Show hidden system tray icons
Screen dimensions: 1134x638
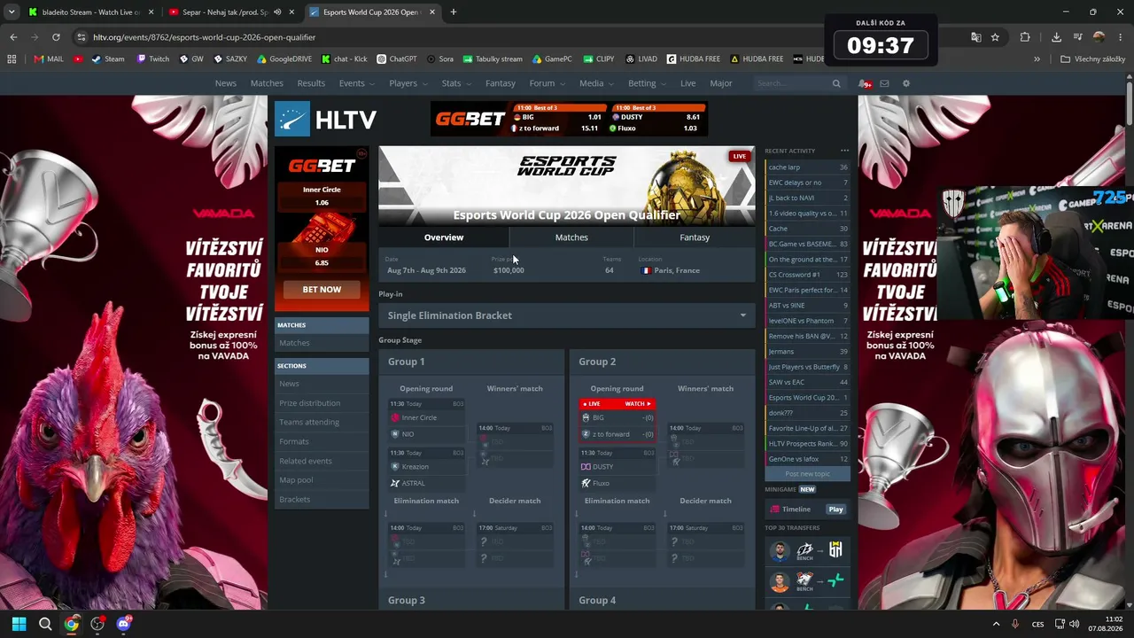coord(996,624)
